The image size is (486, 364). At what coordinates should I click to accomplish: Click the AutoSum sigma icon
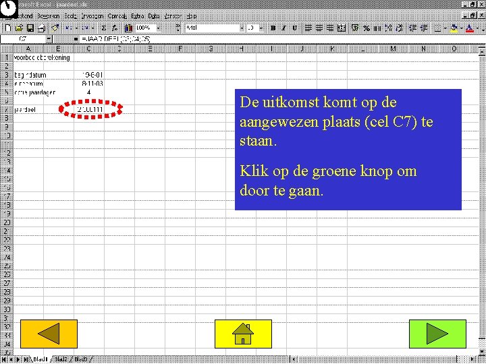pos(104,28)
